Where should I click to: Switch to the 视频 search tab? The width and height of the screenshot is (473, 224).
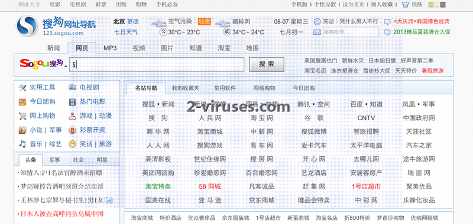139,48
